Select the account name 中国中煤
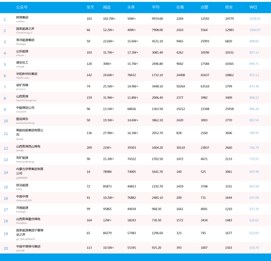This screenshot has width=271, height=261. (22, 196)
